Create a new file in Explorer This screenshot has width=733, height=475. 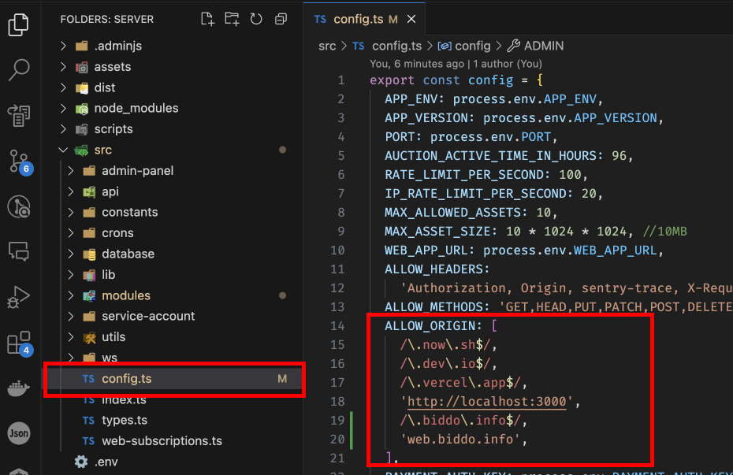pyautogui.click(x=207, y=19)
